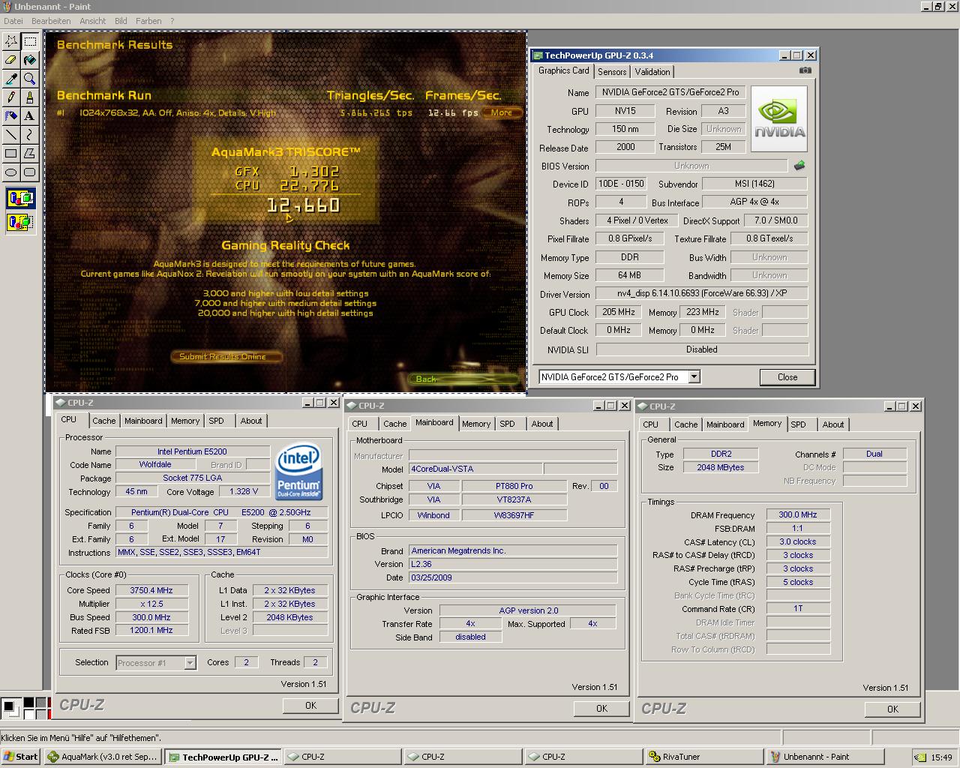The image size is (960, 768).
Task: Enable transparent selection mode option
Action: 20,222
